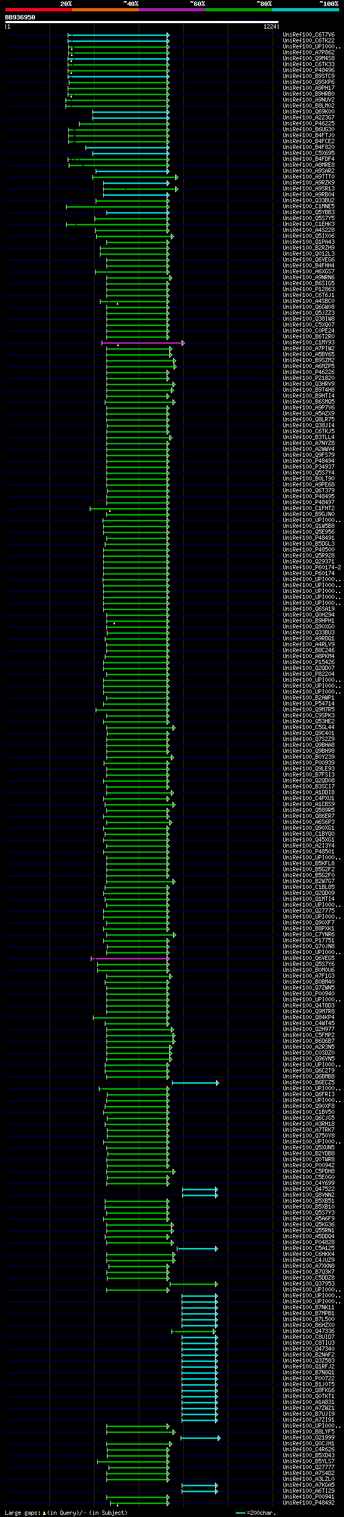This screenshot has height=1517, width=344.
Task: Click the green ~80% color scale segment
Action: pos(239,10)
